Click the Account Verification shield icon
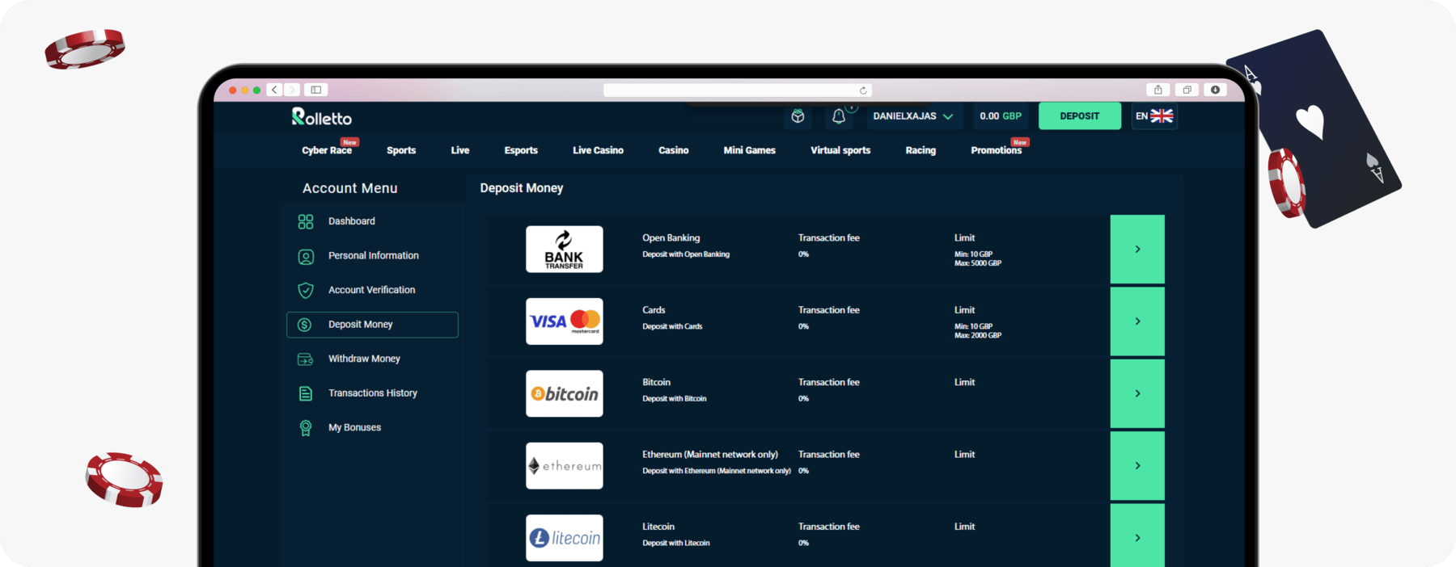Screen dimensions: 1456x567 tap(306, 290)
